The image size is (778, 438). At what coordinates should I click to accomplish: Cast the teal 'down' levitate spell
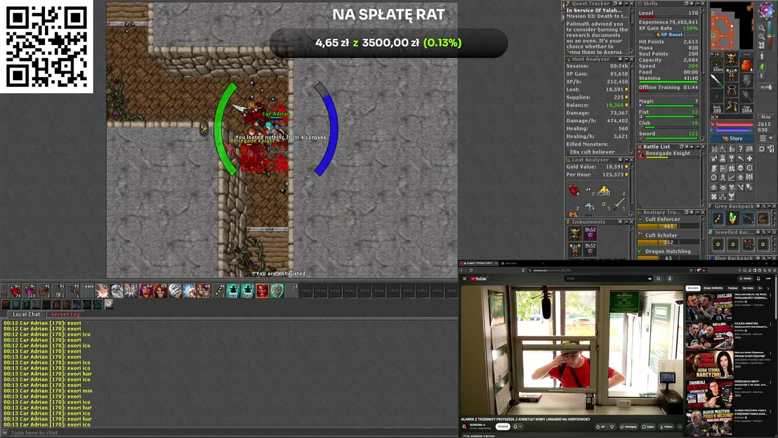click(x=247, y=291)
